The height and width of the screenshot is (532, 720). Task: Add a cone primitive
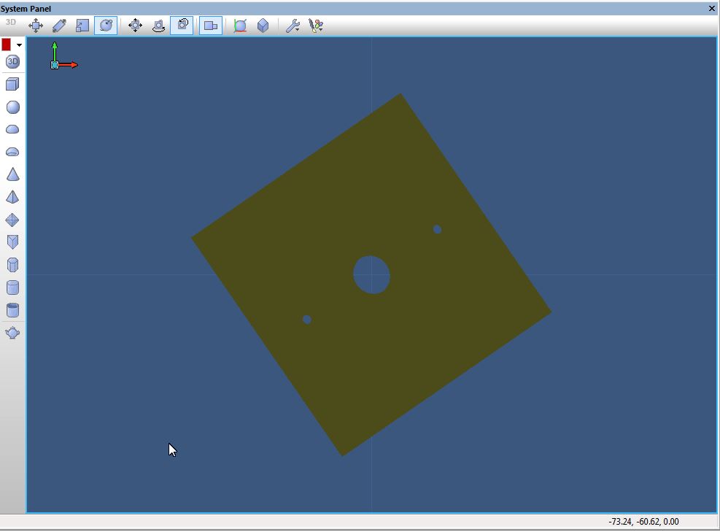pos(13,174)
